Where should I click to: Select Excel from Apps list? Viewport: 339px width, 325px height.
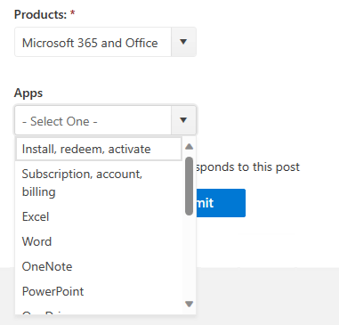tap(99, 216)
